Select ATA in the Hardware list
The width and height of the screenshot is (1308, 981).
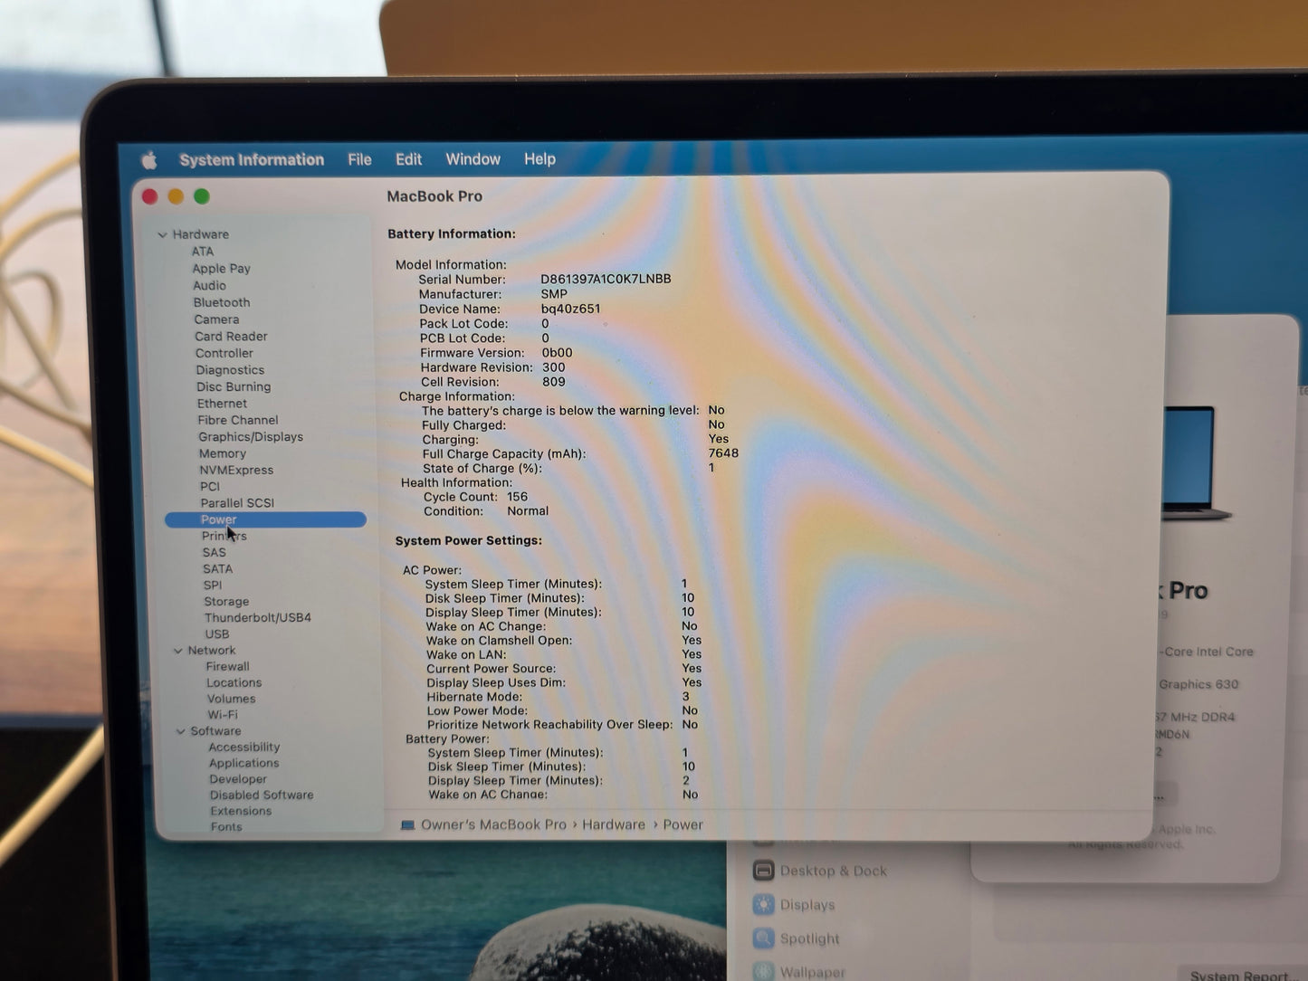point(203,252)
